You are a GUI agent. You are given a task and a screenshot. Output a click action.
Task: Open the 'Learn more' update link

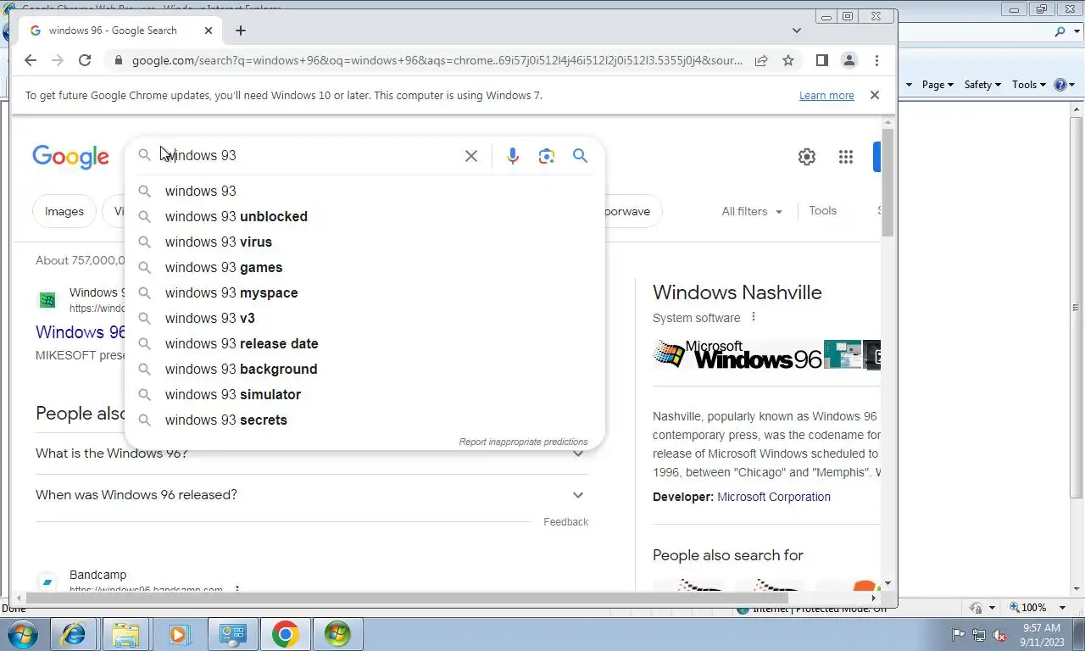click(x=826, y=95)
